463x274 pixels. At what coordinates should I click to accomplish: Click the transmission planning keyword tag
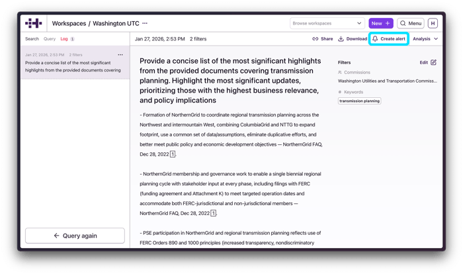pos(360,101)
